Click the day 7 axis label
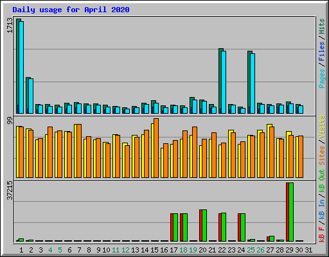The height and width of the screenshot is (257, 329). pos(79,250)
